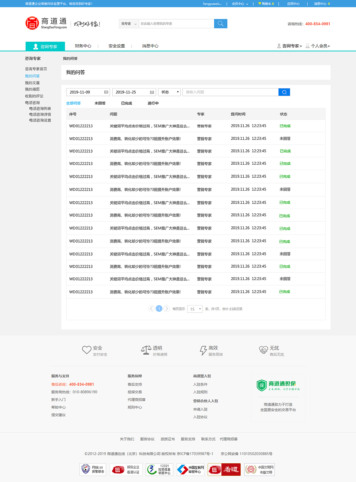
Task: Open 关于我们 footer link
Action: point(127,439)
